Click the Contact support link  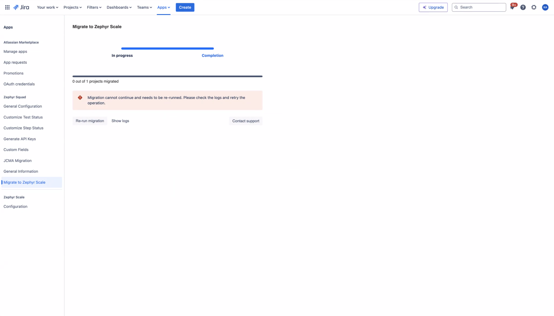(246, 121)
